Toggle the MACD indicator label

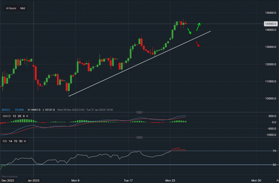pyautogui.click(x=7, y=116)
